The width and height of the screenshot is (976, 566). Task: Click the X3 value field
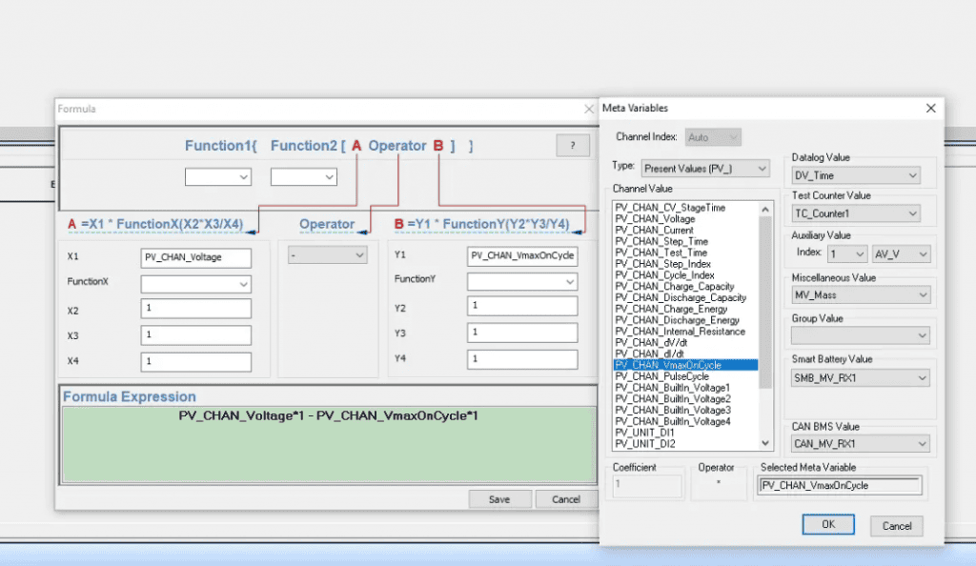(196, 335)
